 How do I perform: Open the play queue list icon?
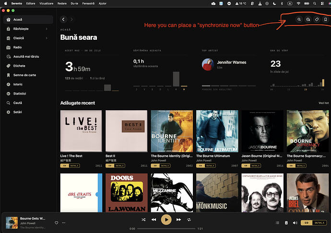point(277,222)
